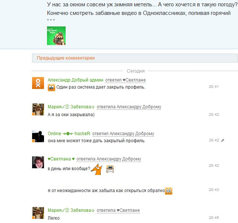Click the 'ответил ♥Светлане' reply reference

tap(125, 80)
